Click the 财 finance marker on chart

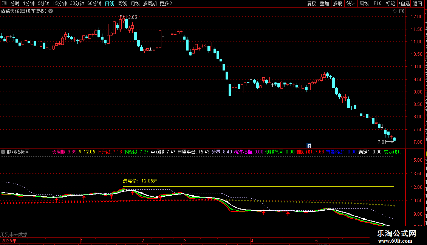(309, 146)
